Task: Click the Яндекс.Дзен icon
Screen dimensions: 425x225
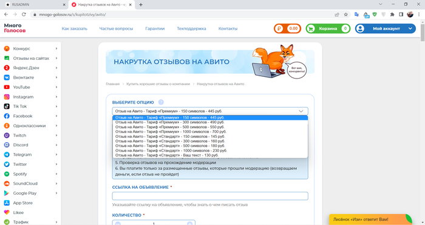Action: click(7, 68)
